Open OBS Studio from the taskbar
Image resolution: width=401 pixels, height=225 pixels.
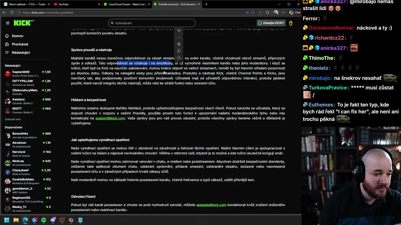(62, 220)
